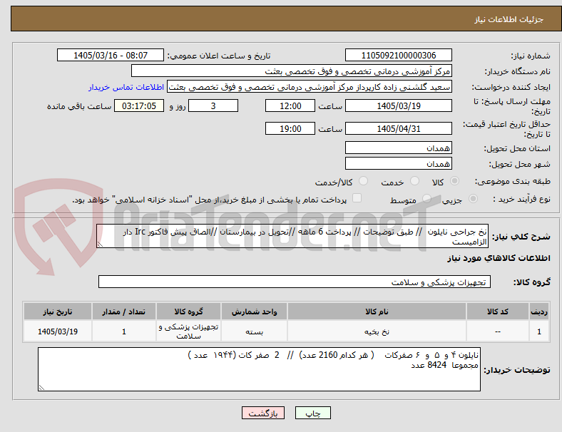Viewport: 562px width, 432px height.
Task: Click the table's goods group cell تجهیزات پزشکی و سلامت
Action: (x=188, y=331)
